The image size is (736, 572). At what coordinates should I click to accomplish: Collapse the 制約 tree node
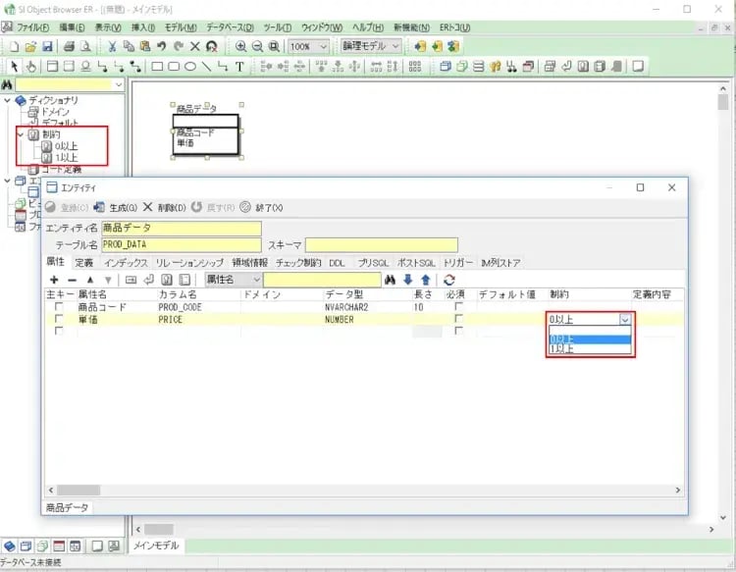coord(22,134)
